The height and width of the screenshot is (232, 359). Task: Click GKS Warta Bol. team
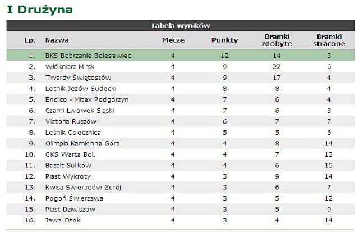point(70,154)
